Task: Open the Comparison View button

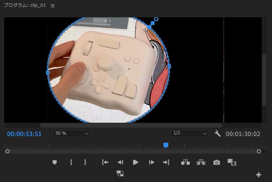Action: [x=232, y=162]
